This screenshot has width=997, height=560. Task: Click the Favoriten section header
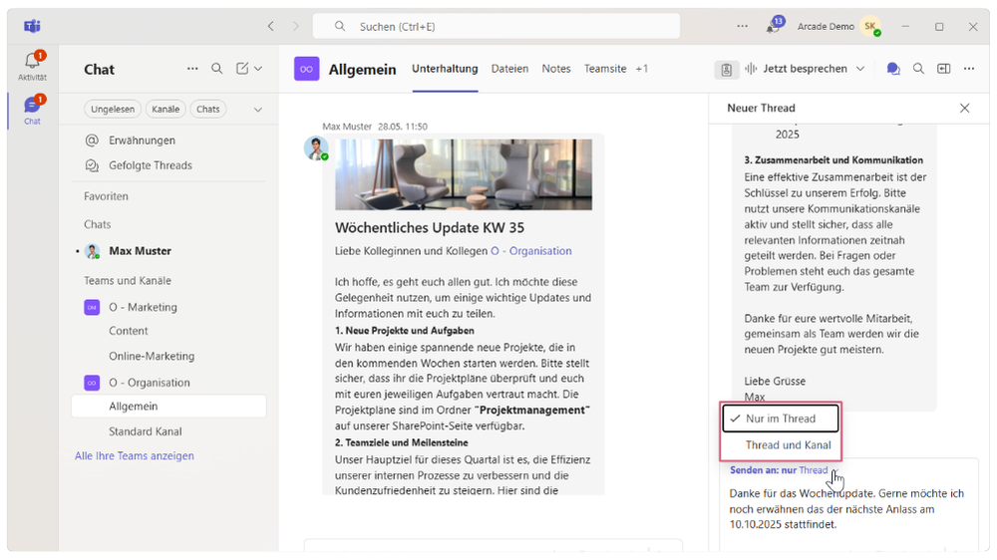(x=107, y=196)
